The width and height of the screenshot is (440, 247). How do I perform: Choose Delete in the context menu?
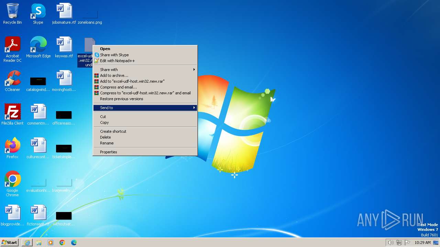coord(145,137)
